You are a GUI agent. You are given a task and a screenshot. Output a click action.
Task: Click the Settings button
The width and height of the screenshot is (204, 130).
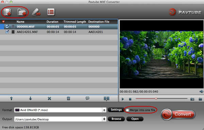(x=116, y=110)
